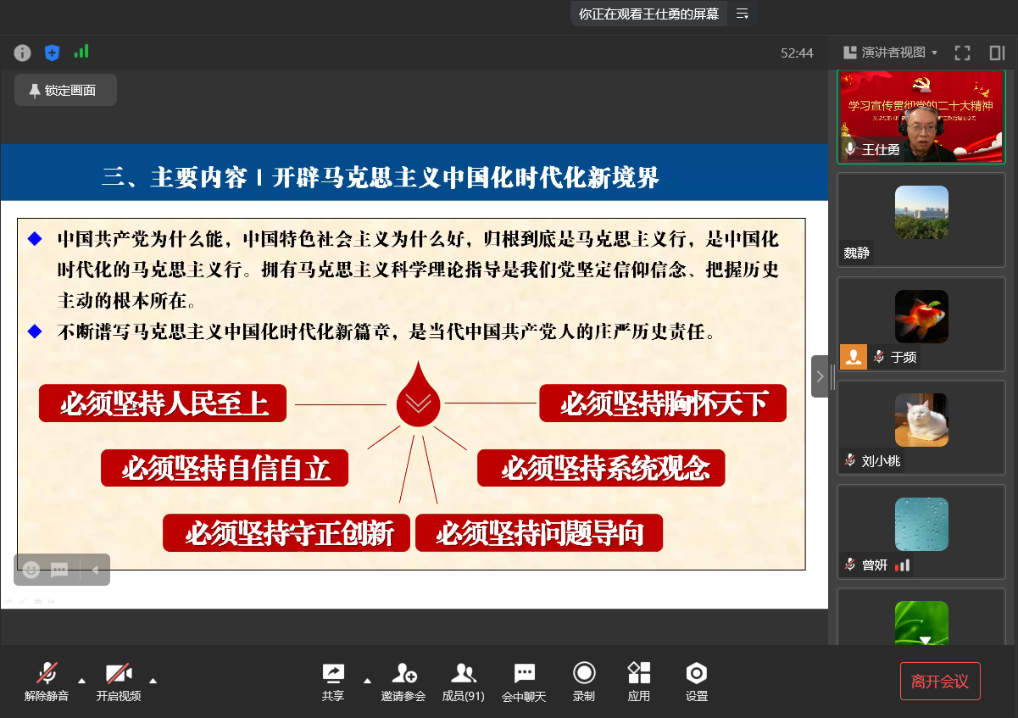Turn on video (开启视频)
The image size is (1018, 718).
119,682
